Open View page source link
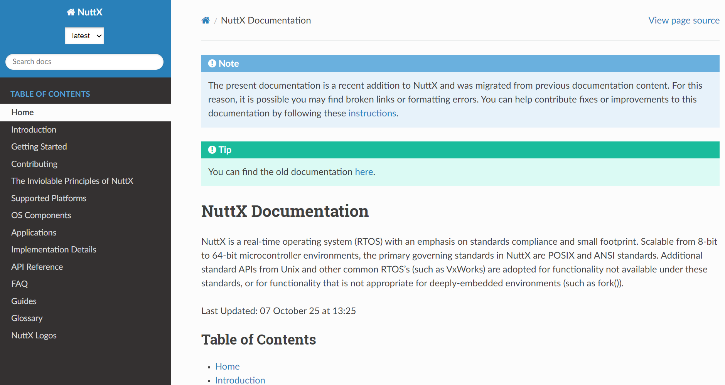 coord(684,20)
